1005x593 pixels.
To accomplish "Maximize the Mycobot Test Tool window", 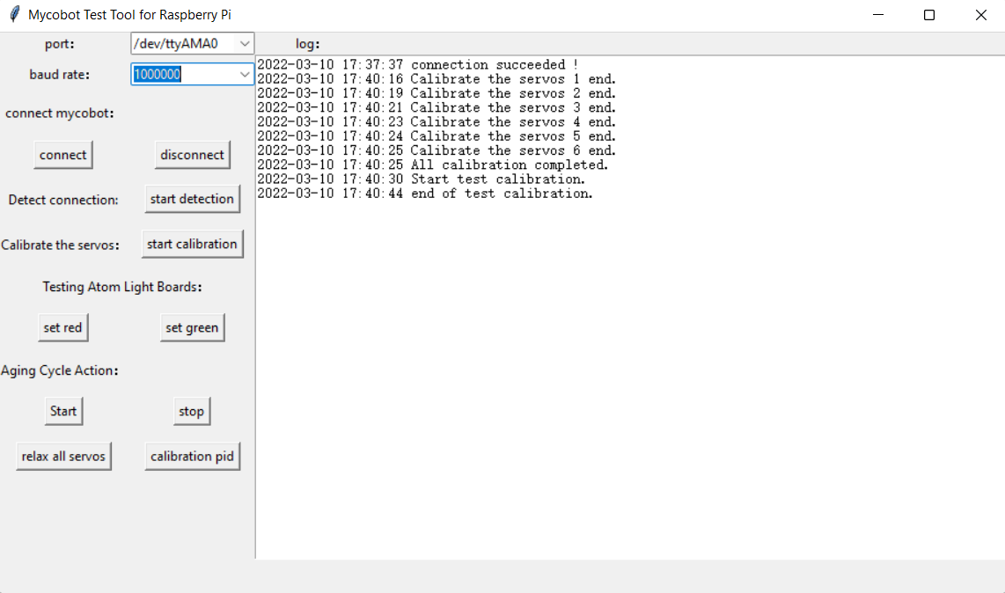I will (x=928, y=15).
